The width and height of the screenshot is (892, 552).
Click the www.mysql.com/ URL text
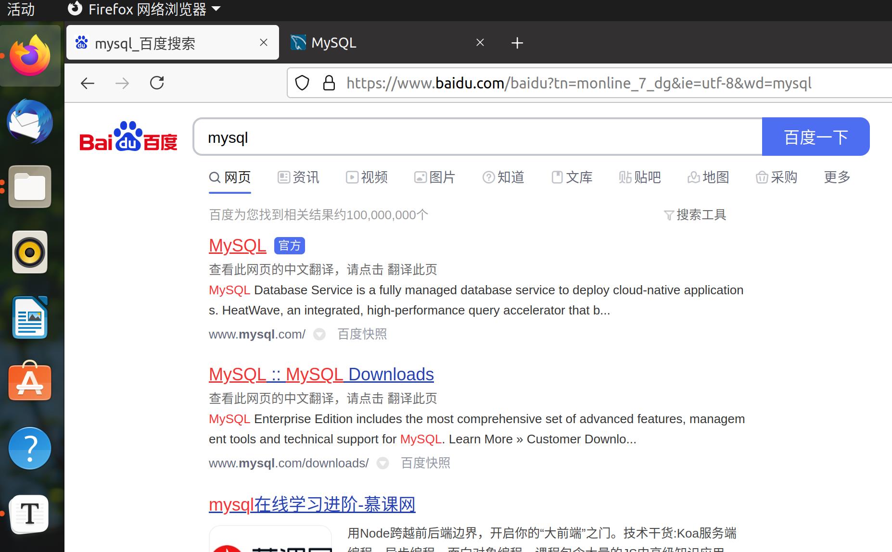(257, 334)
